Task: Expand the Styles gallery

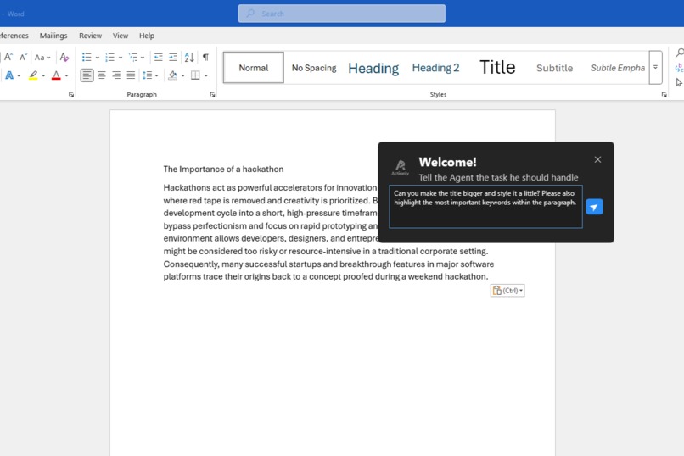Action: click(656, 68)
